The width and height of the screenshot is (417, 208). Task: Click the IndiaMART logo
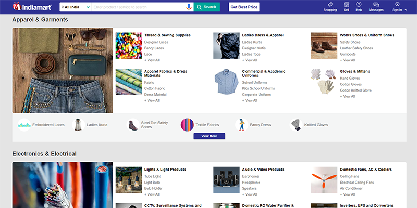[x=32, y=7]
